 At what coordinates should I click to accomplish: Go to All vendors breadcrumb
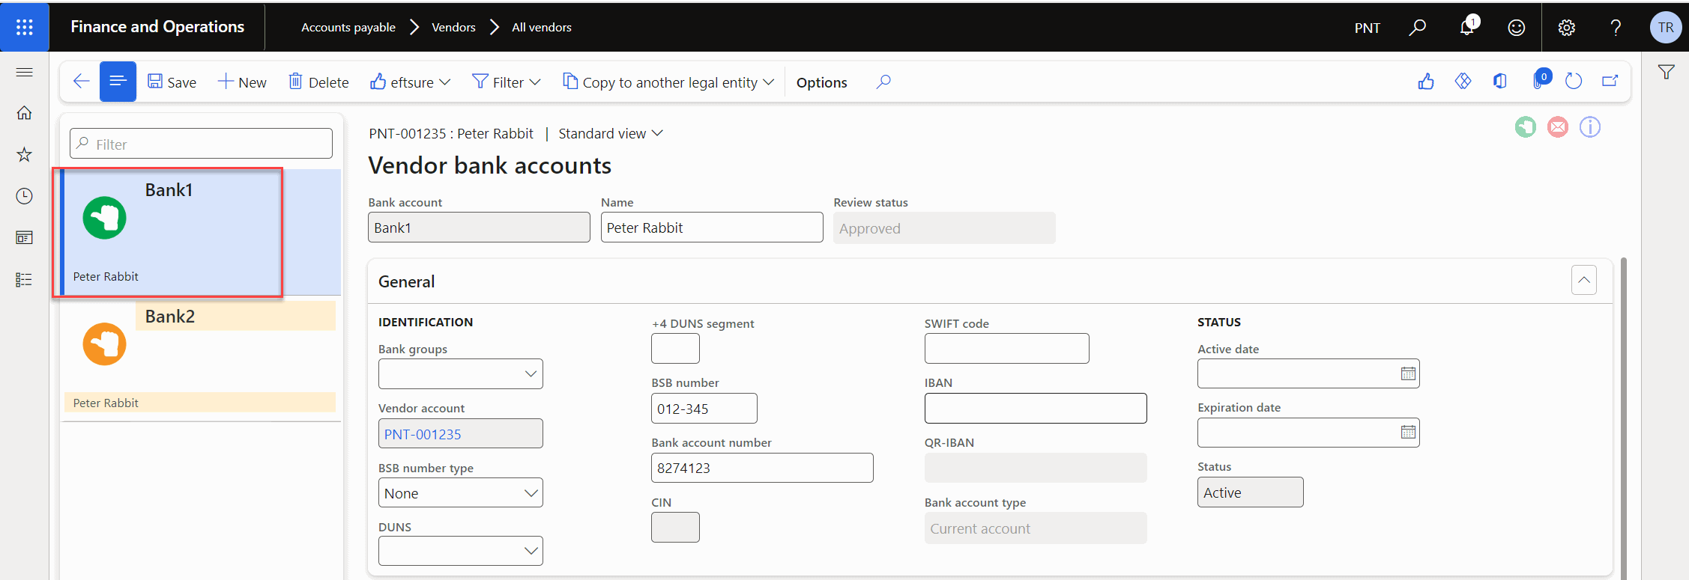click(542, 28)
